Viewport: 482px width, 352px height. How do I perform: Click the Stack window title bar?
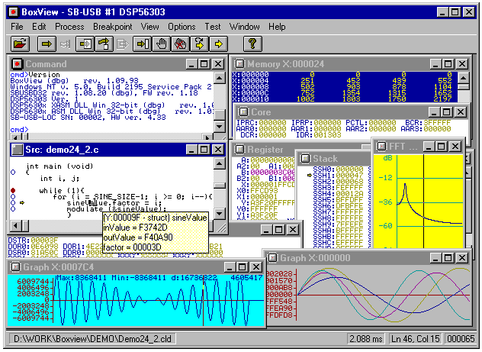[x=333, y=159]
